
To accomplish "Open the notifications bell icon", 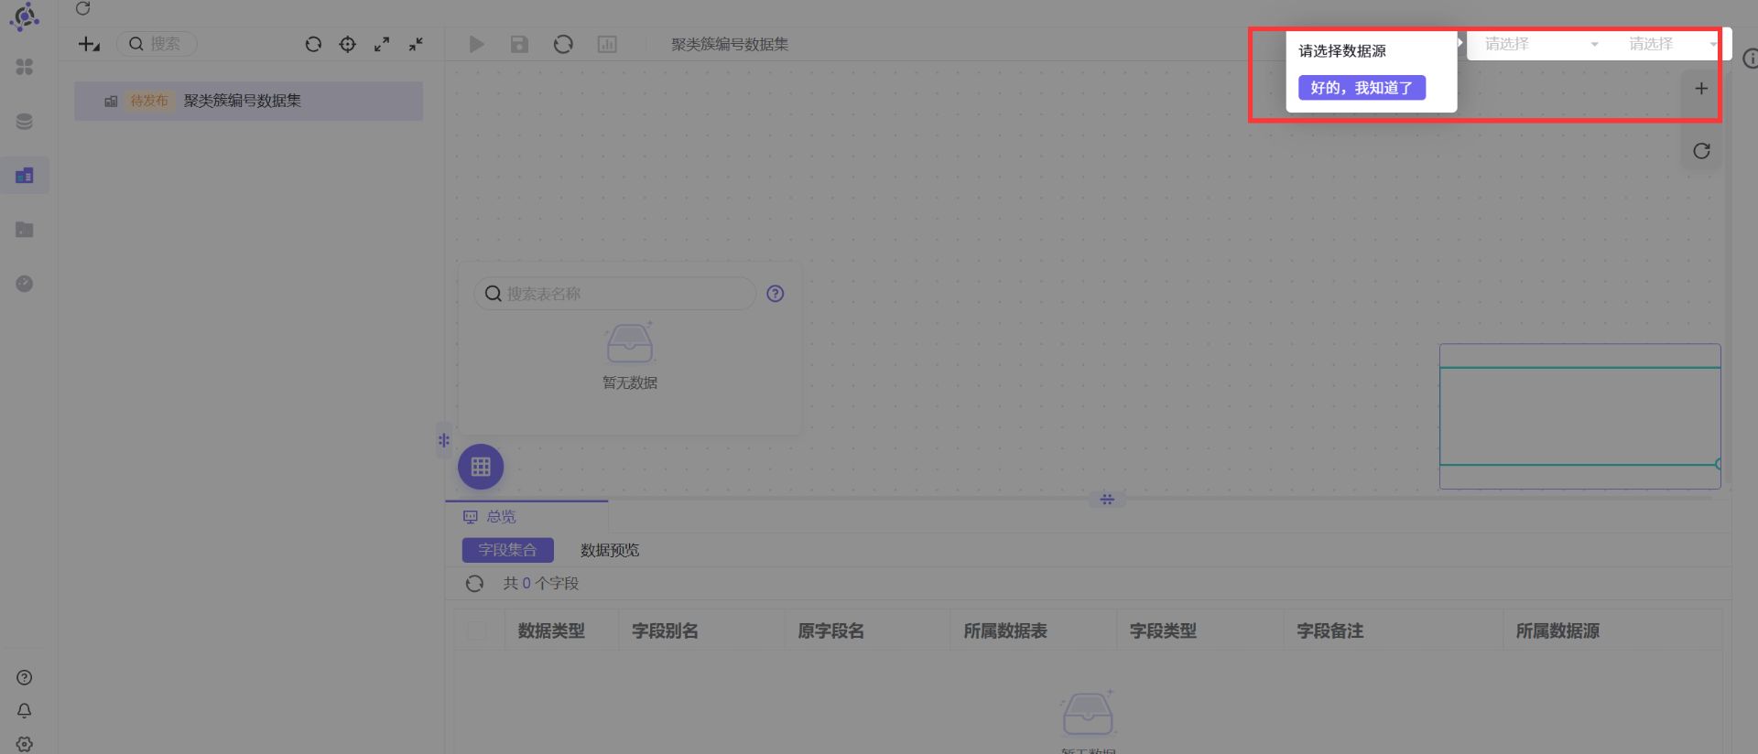I will click(25, 711).
